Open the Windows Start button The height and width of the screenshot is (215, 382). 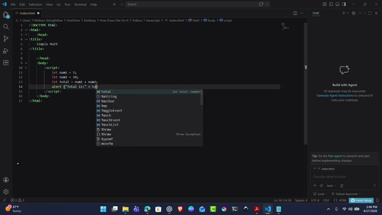click(103, 209)
